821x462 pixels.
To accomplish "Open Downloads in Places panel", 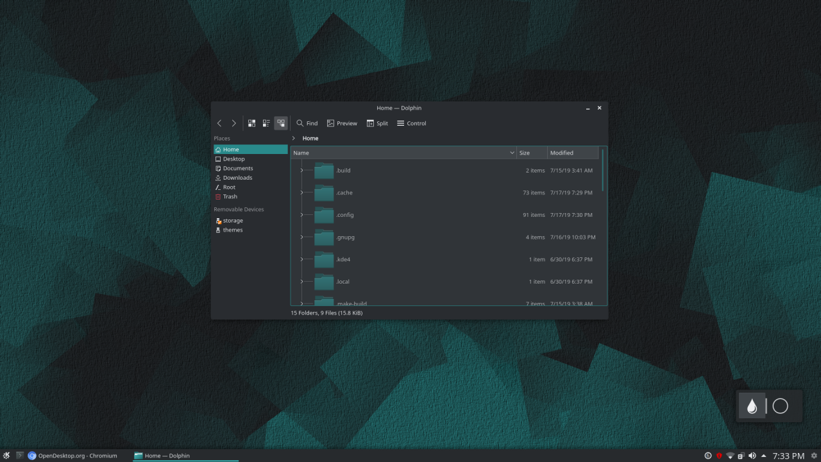I will click(250, 178).
